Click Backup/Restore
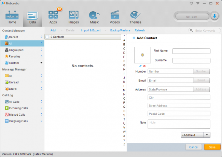 coord(120,30)
